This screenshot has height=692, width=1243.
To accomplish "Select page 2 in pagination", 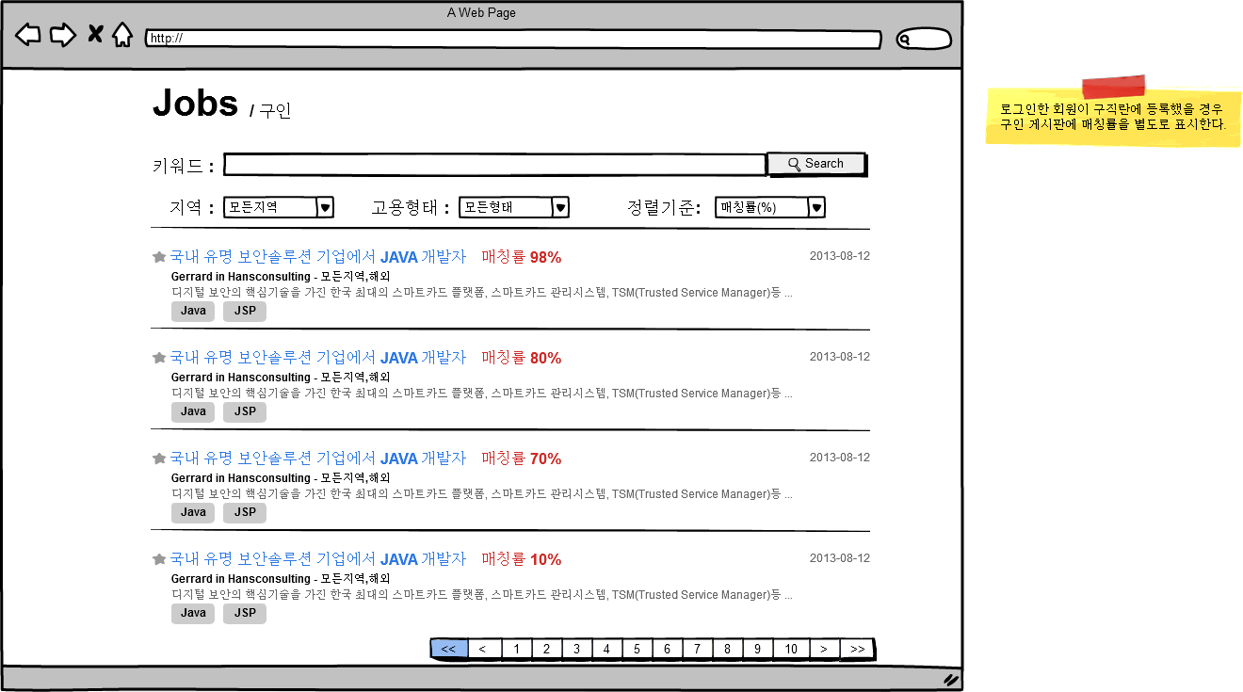I will 547,649.
